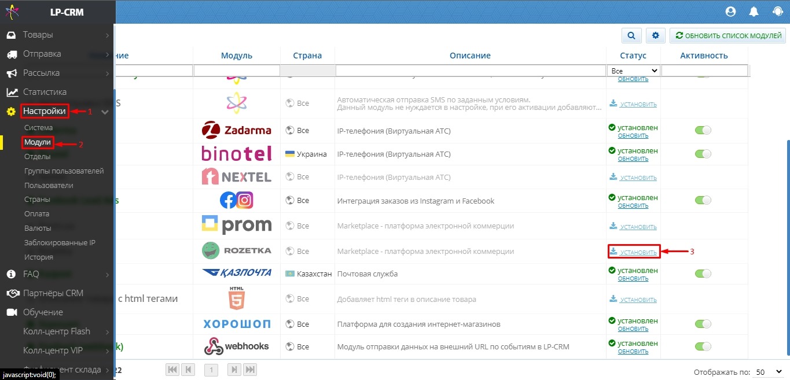The image size is (790, 380).
Task: Update the webhooks module
Action: (633, 352)
